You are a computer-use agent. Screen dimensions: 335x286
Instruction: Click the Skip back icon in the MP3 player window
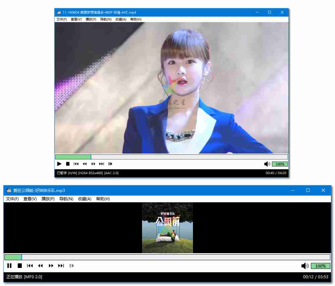pyautogui.click(x=30, y=266)
